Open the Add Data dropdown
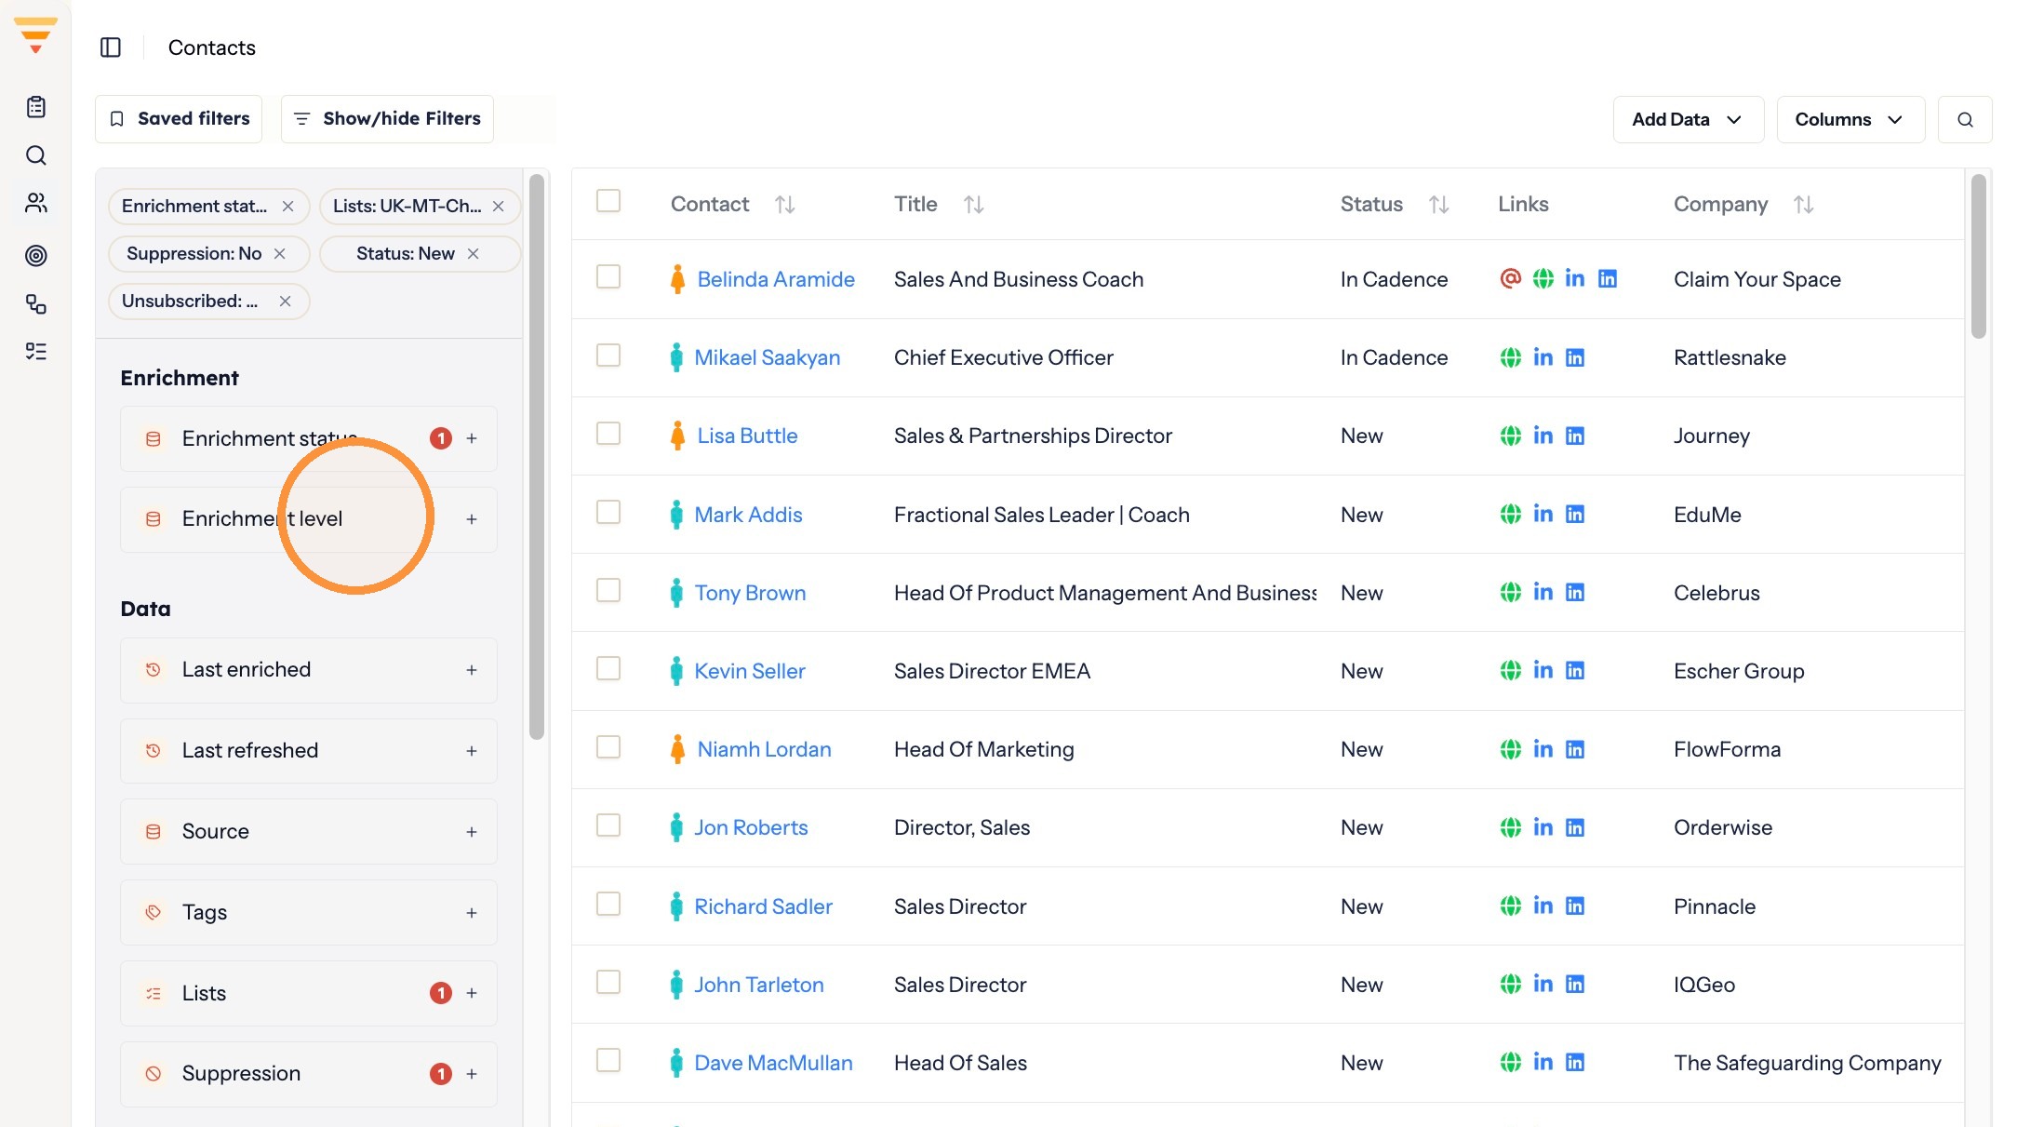Viewport: 2017px width, 1127px height. click(x=1688, y=119)
